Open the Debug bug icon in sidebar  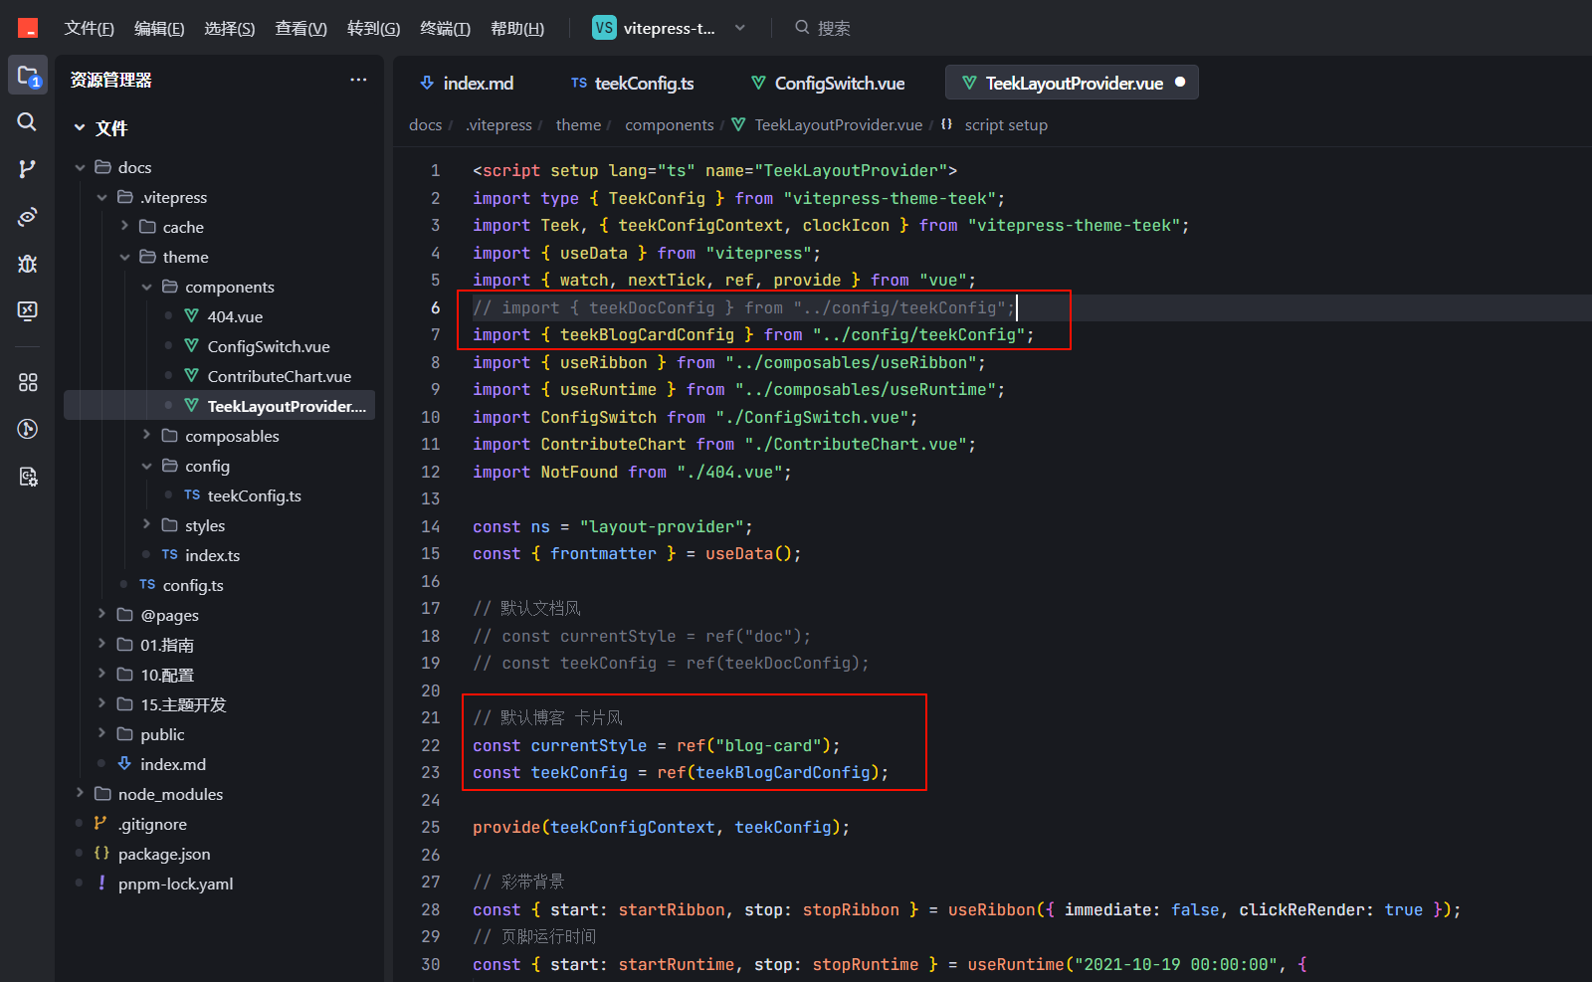point(28,264)
